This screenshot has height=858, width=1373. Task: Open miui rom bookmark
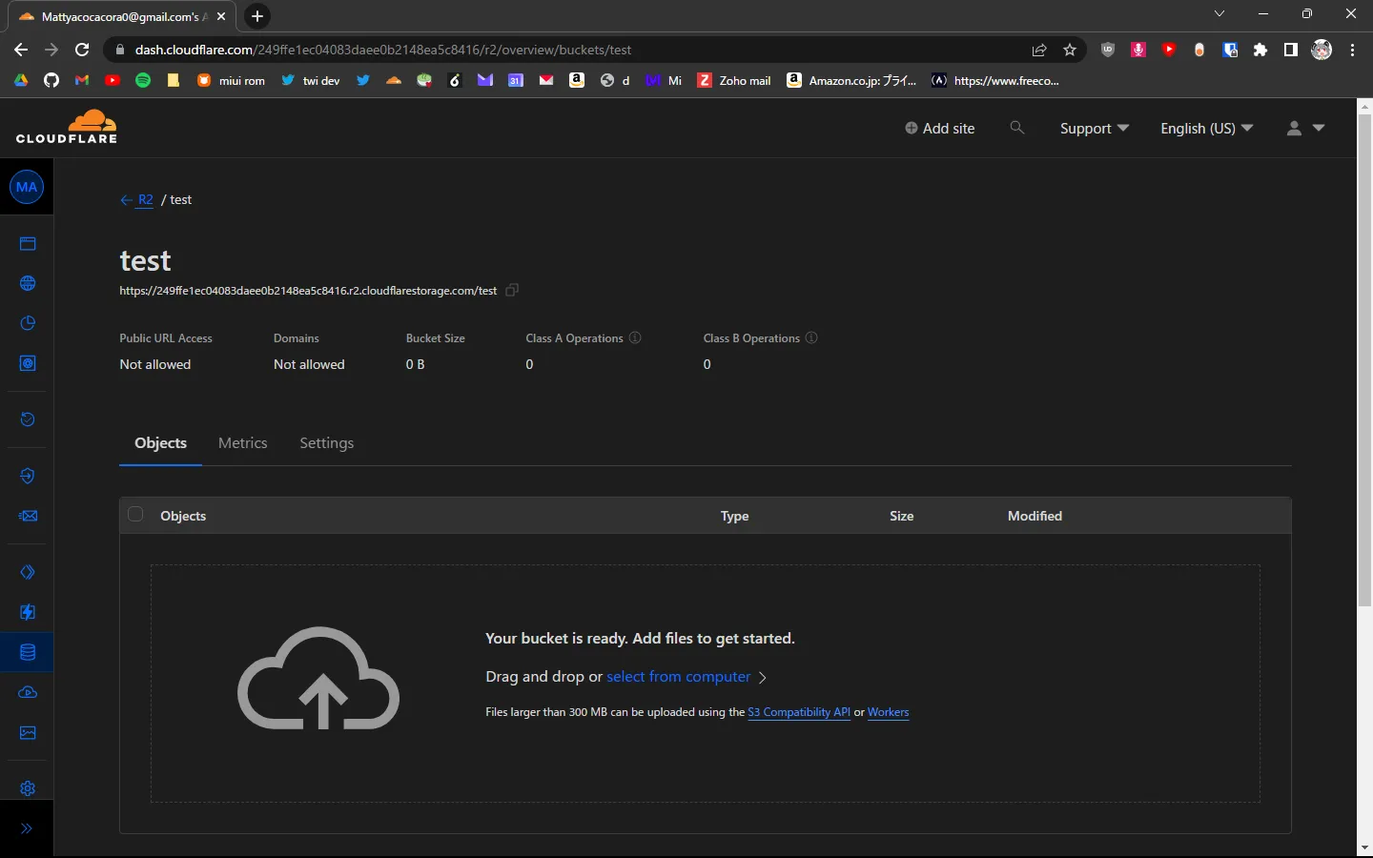(x=231, y=81)
